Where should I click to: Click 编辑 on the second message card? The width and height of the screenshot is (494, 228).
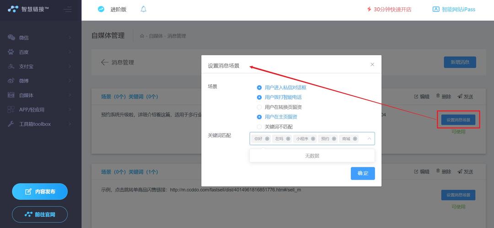click(x=422, y=172)
